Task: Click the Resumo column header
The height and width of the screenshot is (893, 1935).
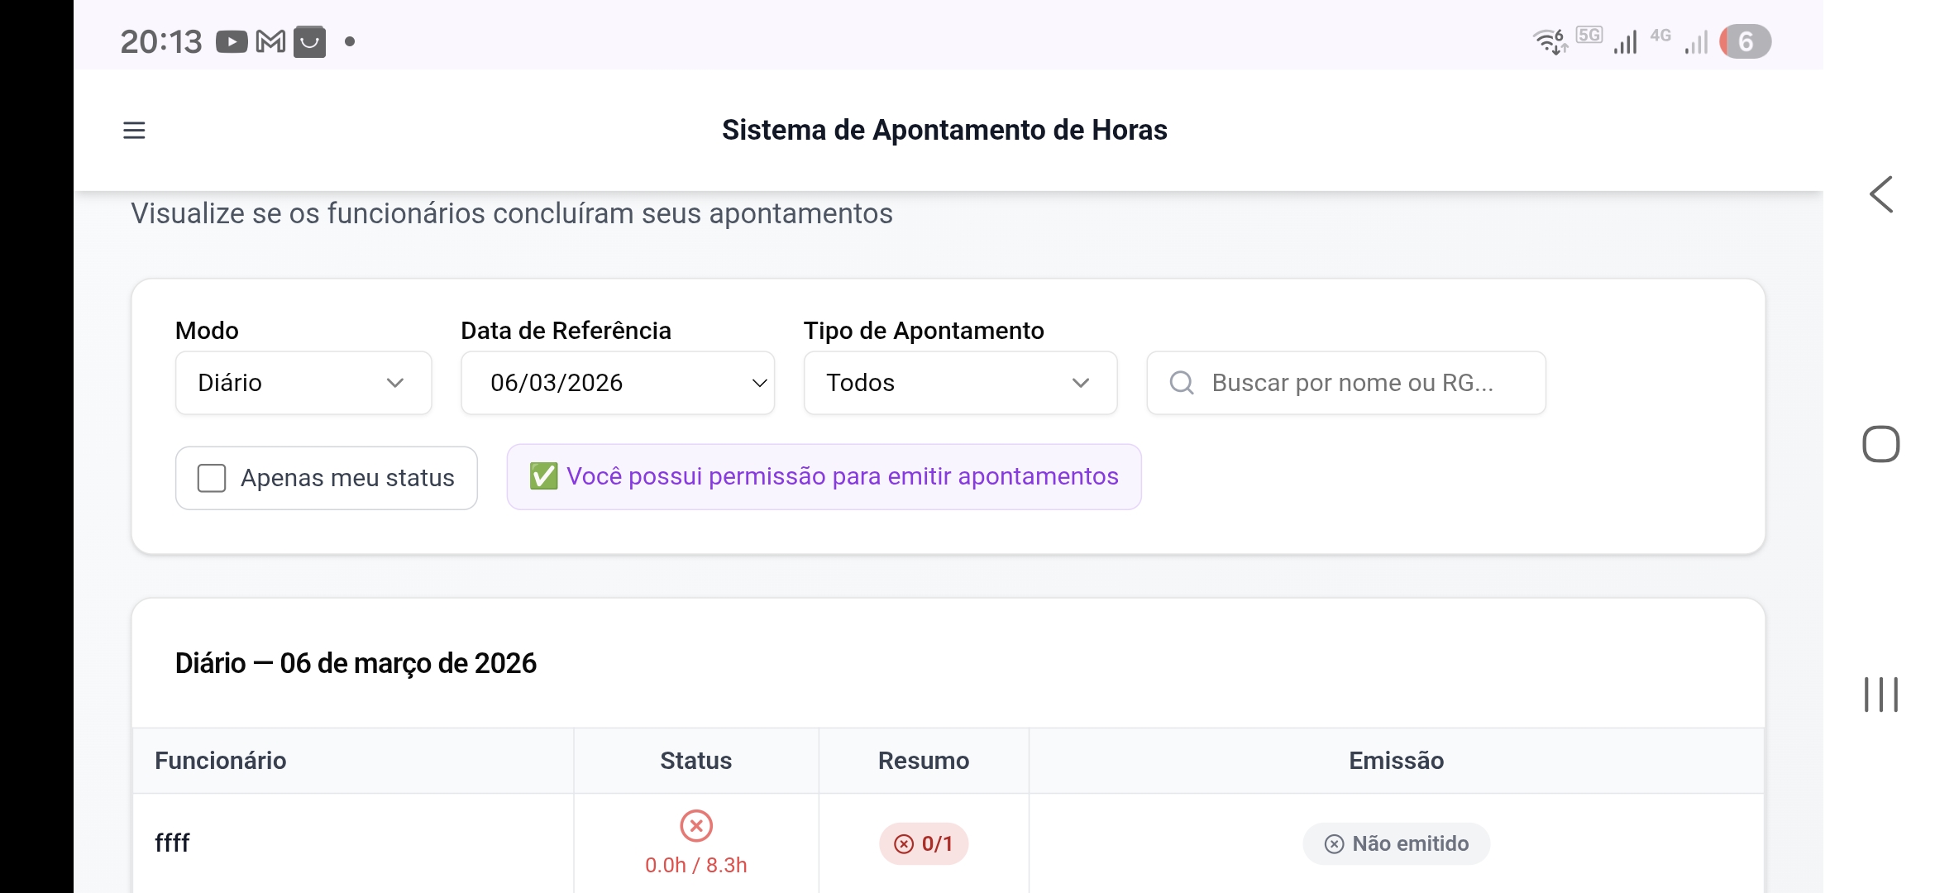Action: tap(924, 761)
